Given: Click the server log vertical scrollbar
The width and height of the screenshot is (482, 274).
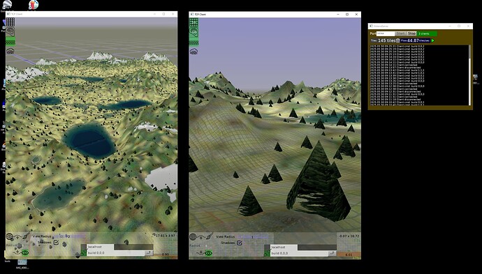Looking at the screenshot, I should (469, 75).
